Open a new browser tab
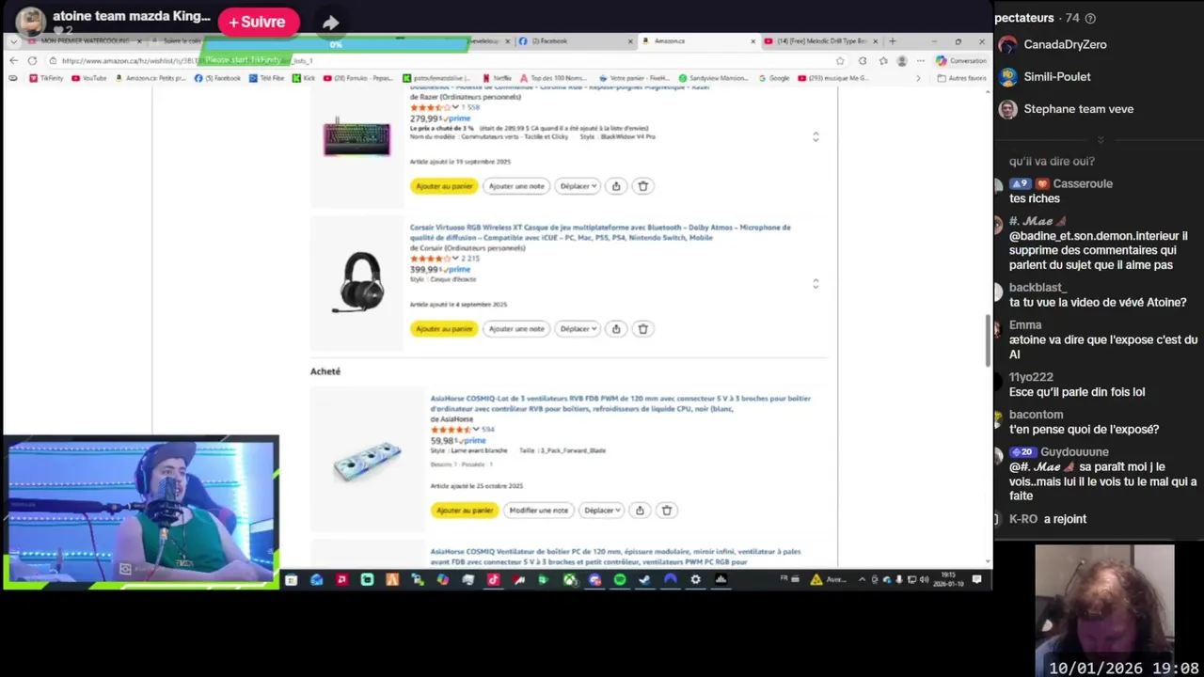Screen dimensions: 1204x677 [x=893, y=41]
